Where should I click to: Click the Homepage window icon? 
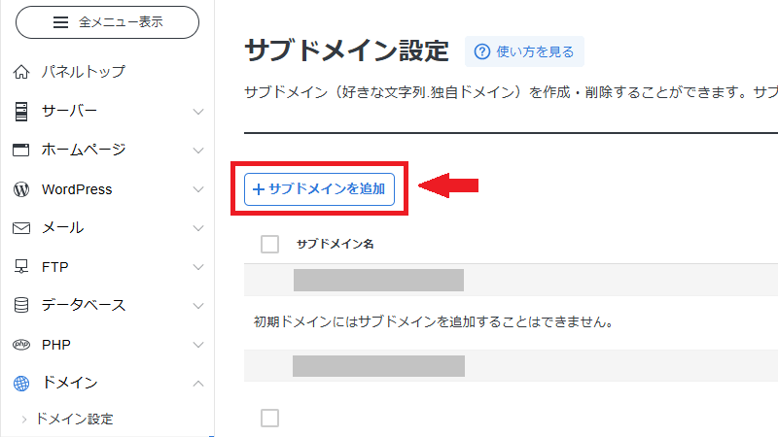(21, 150)
